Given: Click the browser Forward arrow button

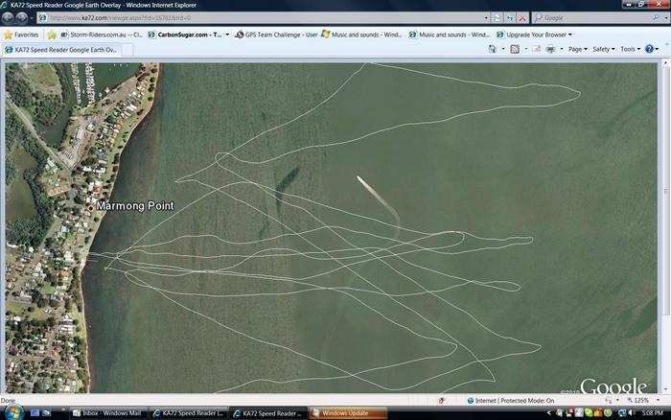Looking at the screenshot, I should (x=22, y=17).
